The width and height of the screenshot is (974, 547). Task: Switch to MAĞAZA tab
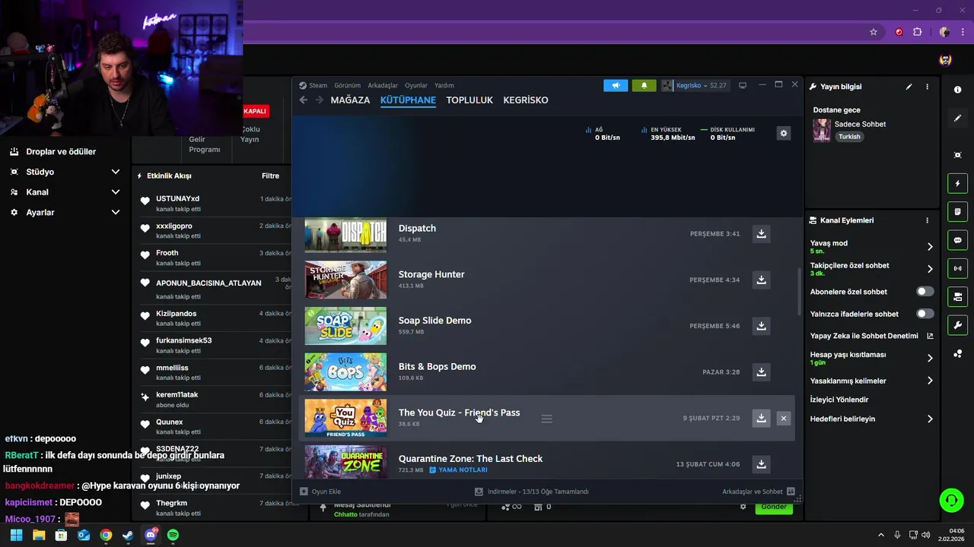[x=350, y=100]
